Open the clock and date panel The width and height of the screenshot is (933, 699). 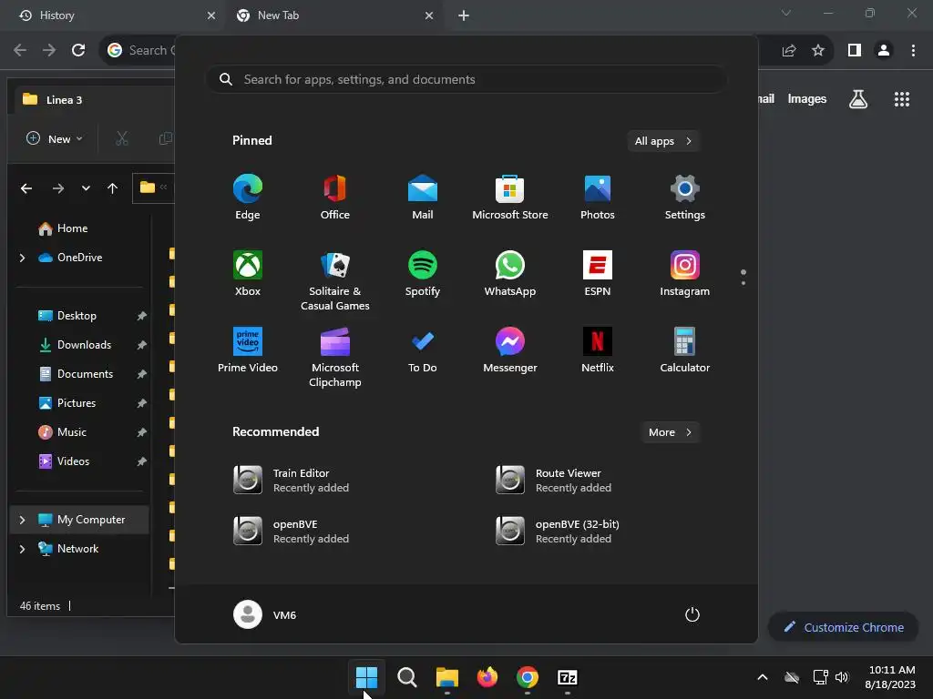(890, 677)
